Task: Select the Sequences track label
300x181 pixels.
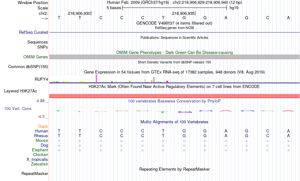Action: coord(38,42)
